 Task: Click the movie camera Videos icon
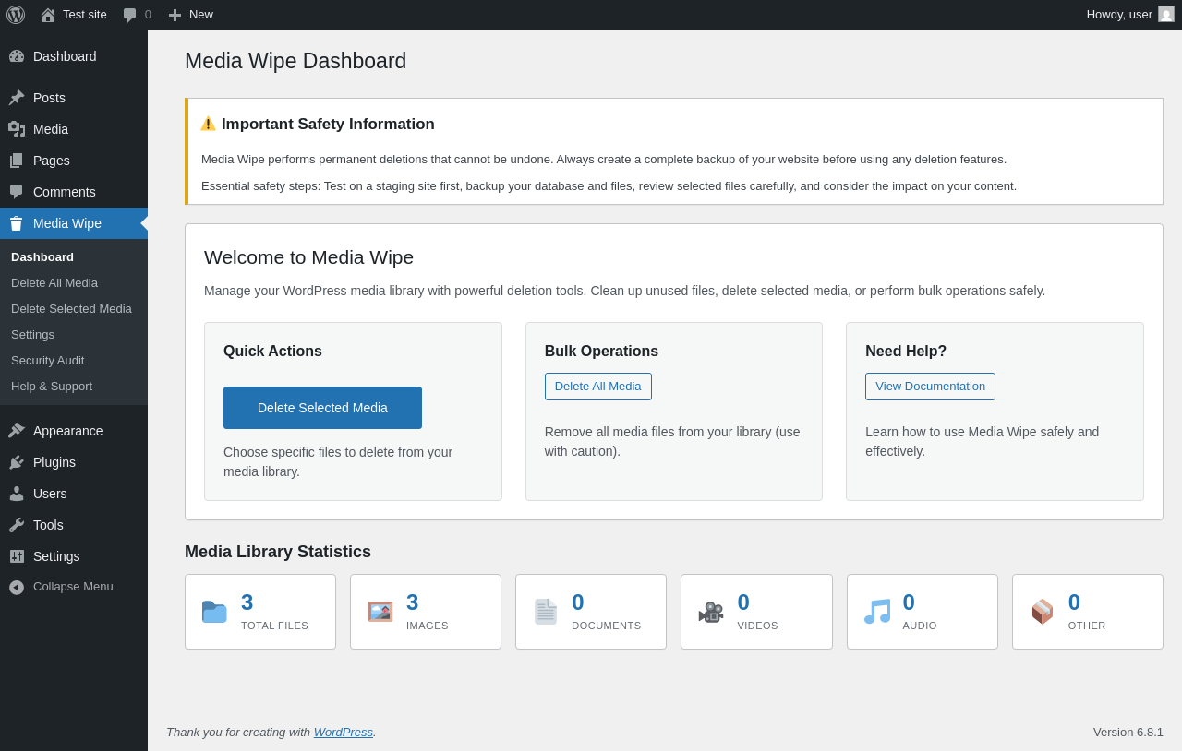point(711,612)
